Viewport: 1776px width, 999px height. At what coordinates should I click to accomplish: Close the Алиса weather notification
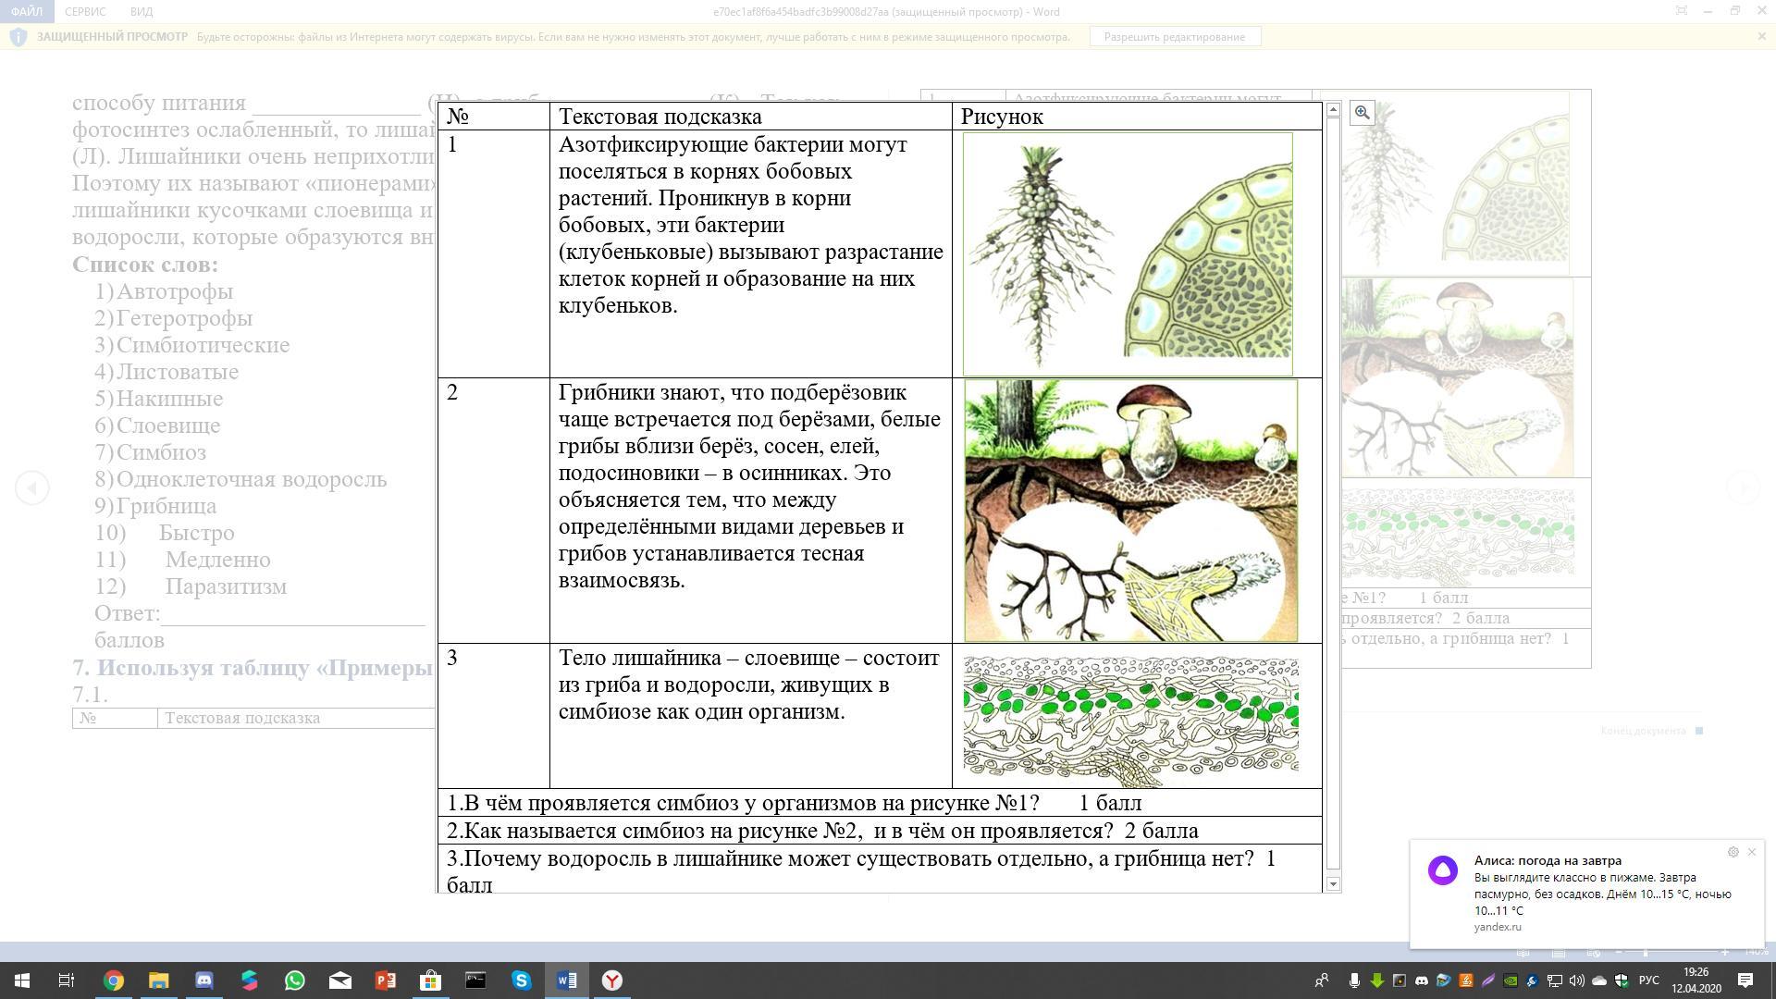pyautogui.click(x=1751, y=852)
